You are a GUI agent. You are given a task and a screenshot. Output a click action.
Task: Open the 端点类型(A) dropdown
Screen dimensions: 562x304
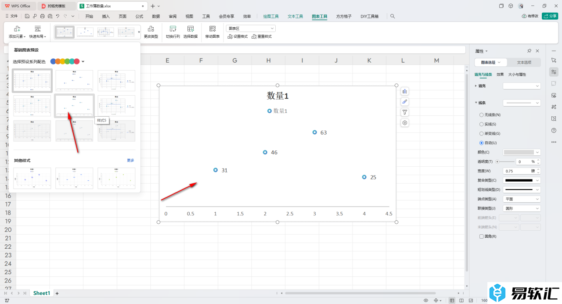tap(522, 199)
